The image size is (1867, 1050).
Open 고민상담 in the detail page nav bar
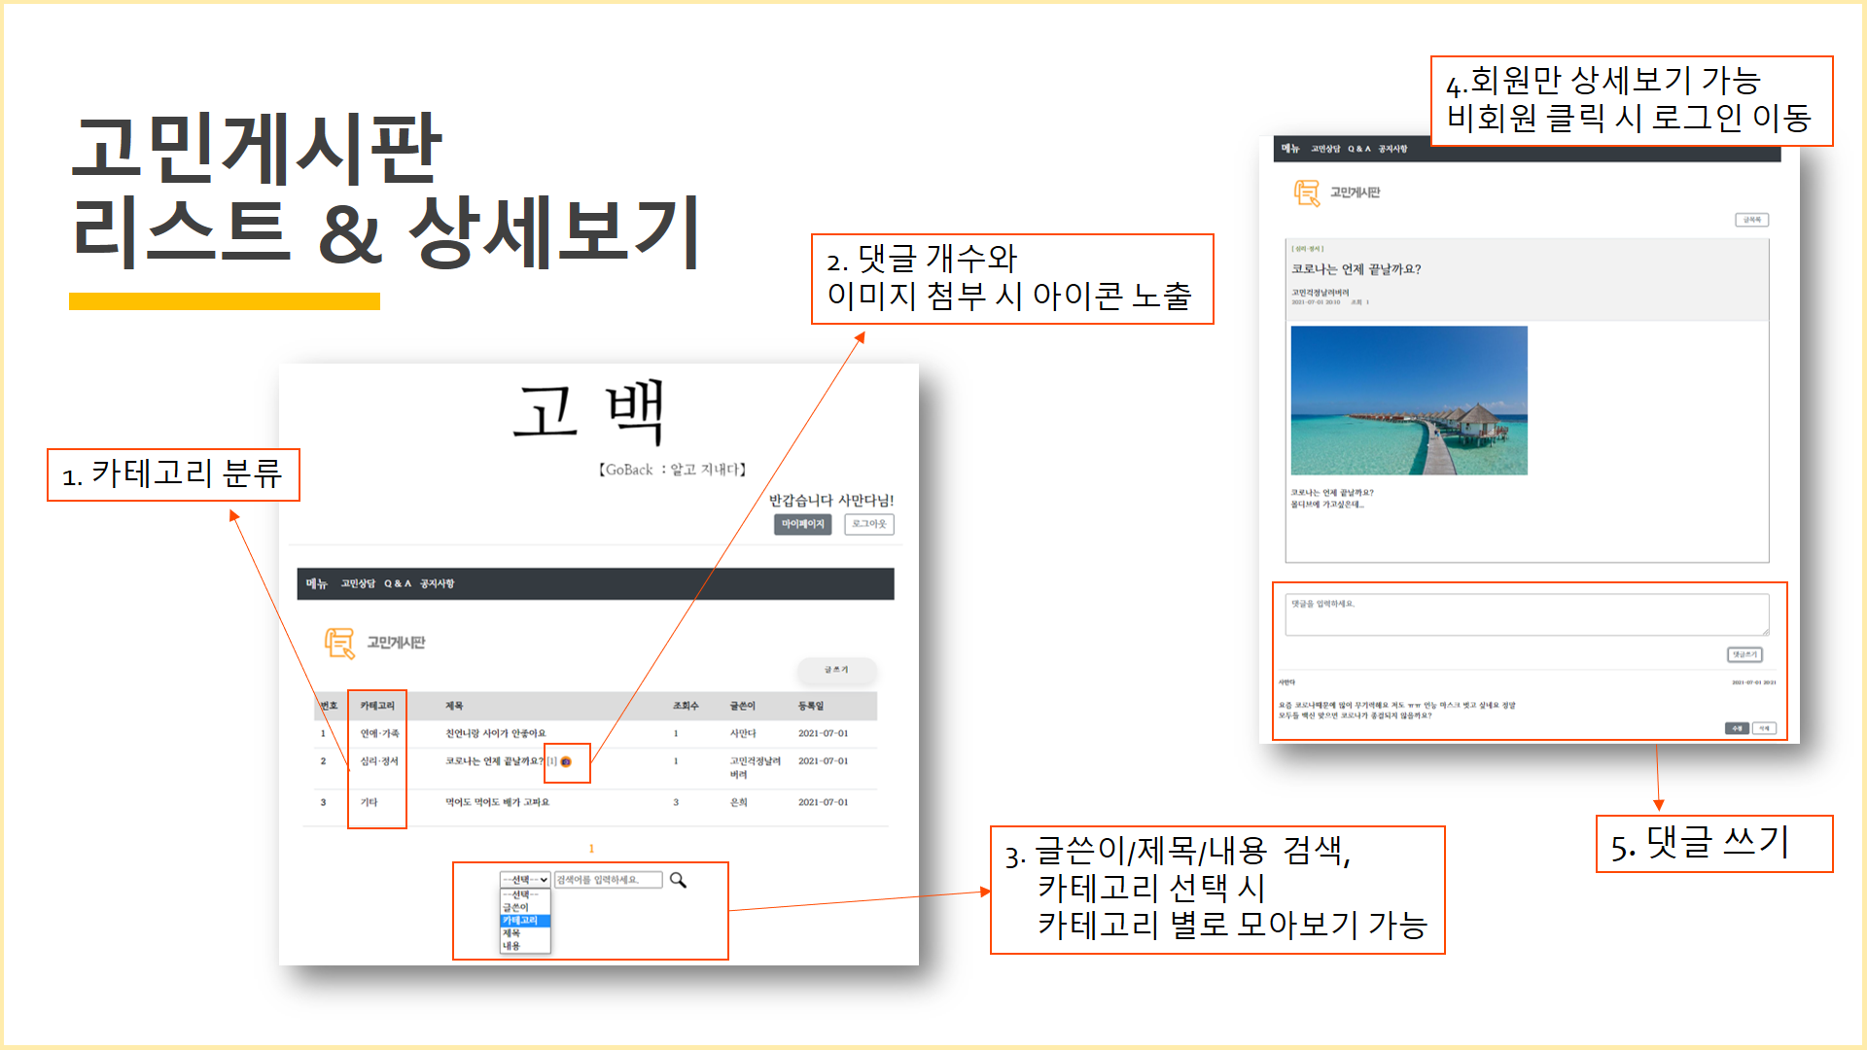pyautogui.click(x=1325, y=149)
